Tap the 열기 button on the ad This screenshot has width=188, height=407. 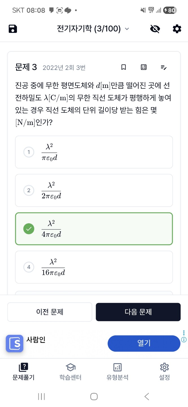pos(144,343)
